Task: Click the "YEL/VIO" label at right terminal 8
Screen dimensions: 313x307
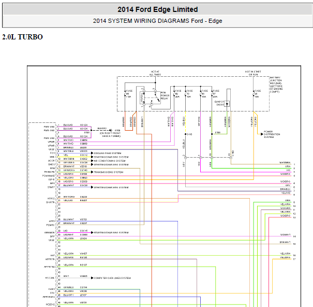Action: point(286,193)
